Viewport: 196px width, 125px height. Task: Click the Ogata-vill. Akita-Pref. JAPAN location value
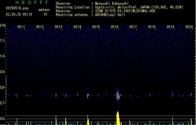(139, 7)
